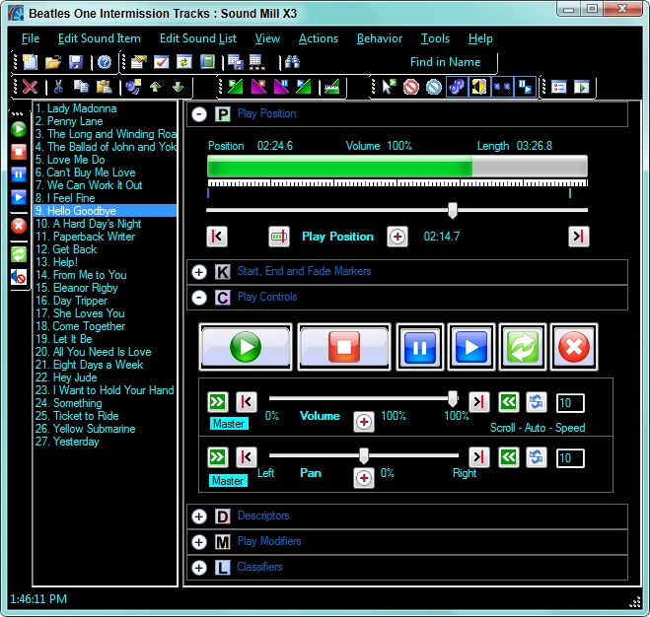Screen dimensions: 650x617
Task: Click the Pan slider thumb
Action: [x=364, y=455]
